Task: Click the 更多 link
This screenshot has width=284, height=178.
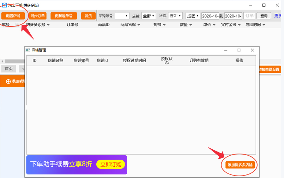Action: (278, 16)
